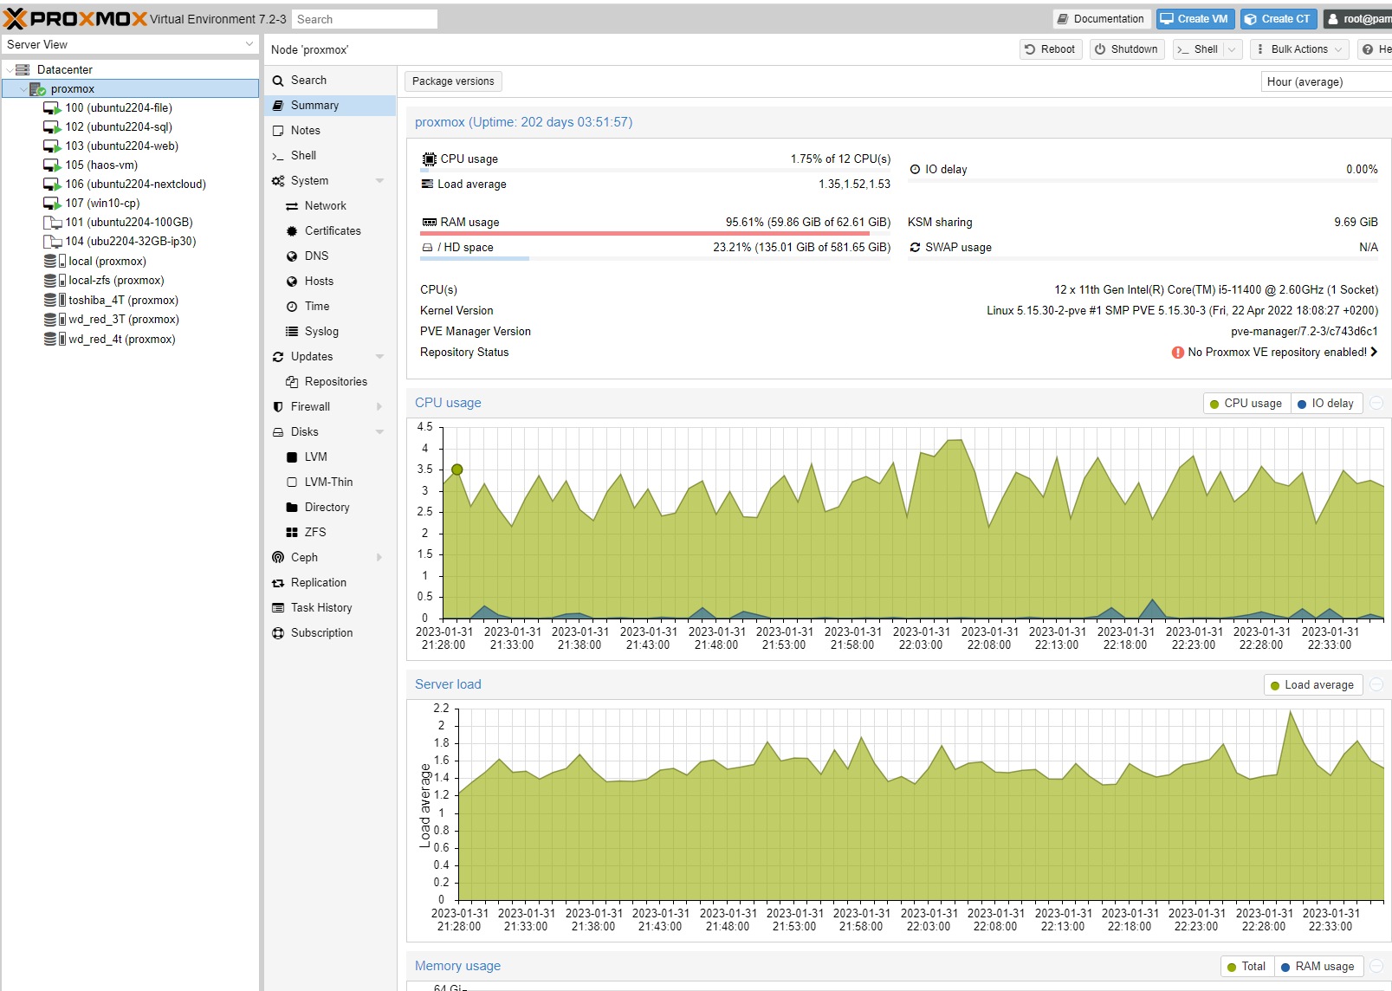Image resolution: width=1392 pixels, height=991 pixels.
Task: Click the ZFS grid icon
Action: click(x=292, y=533)
